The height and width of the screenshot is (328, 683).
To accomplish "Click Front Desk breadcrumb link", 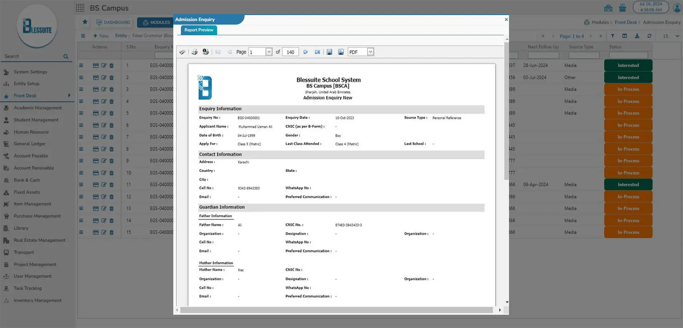I will pos(626,22).
